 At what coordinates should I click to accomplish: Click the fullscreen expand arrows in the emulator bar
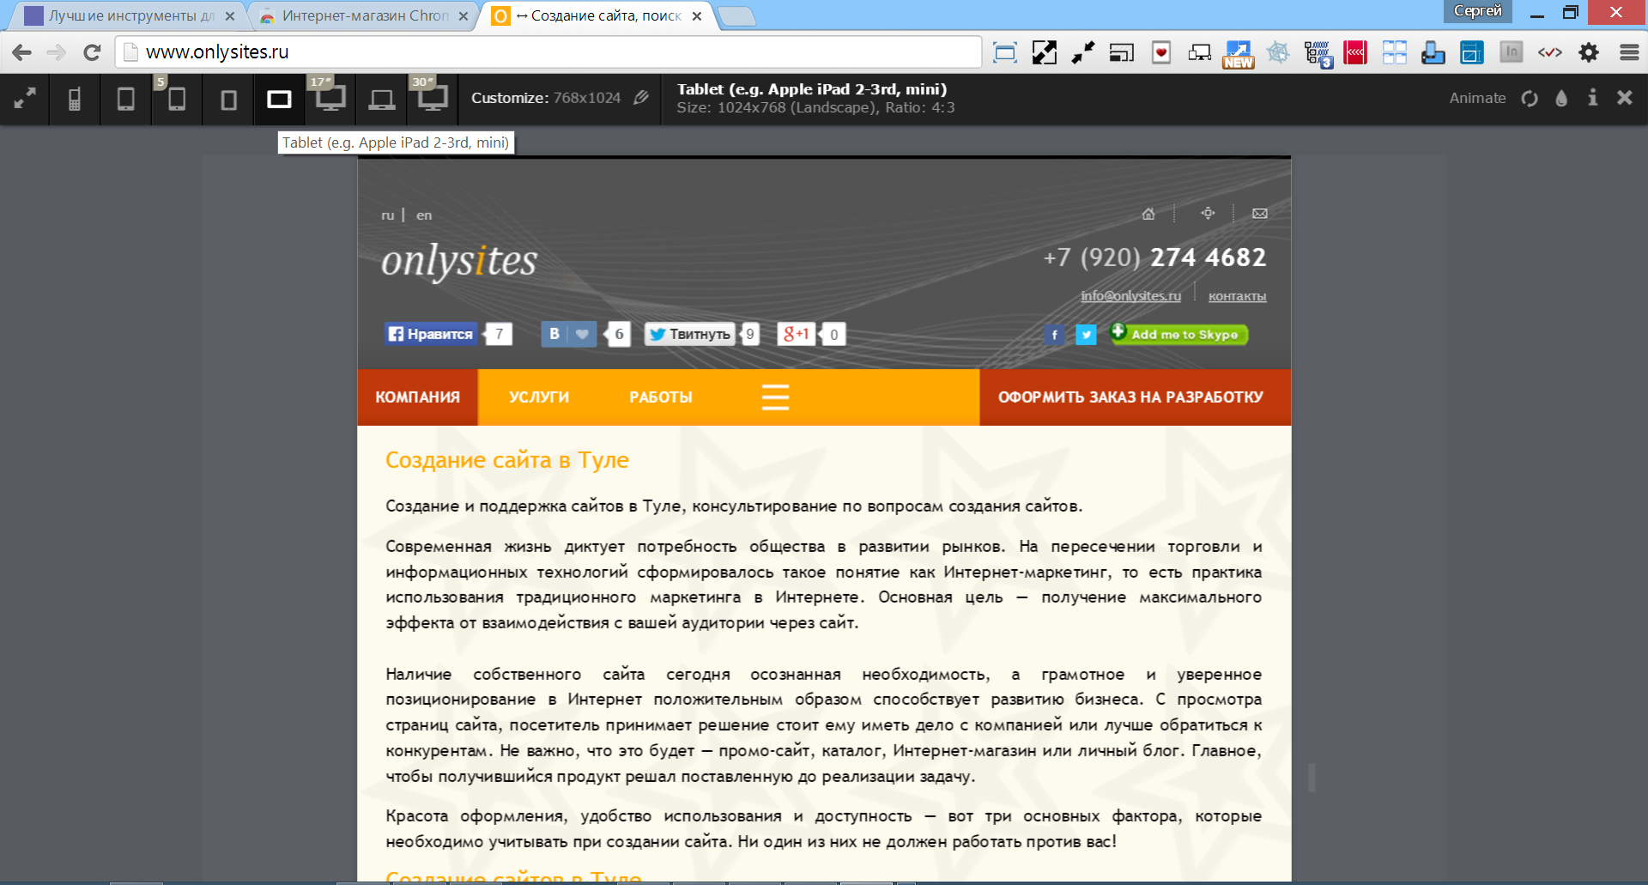[25, 99]
